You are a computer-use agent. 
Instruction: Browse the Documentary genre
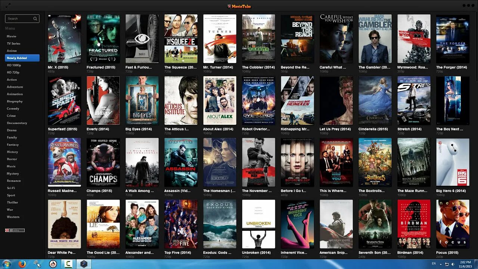point(17,123)
